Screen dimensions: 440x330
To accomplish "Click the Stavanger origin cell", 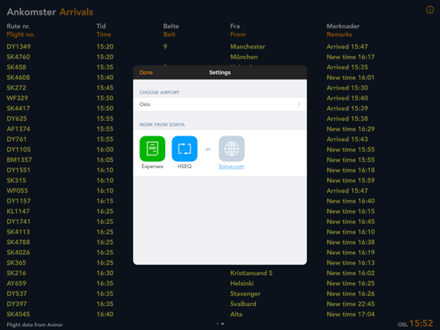I will click(246, 294).
